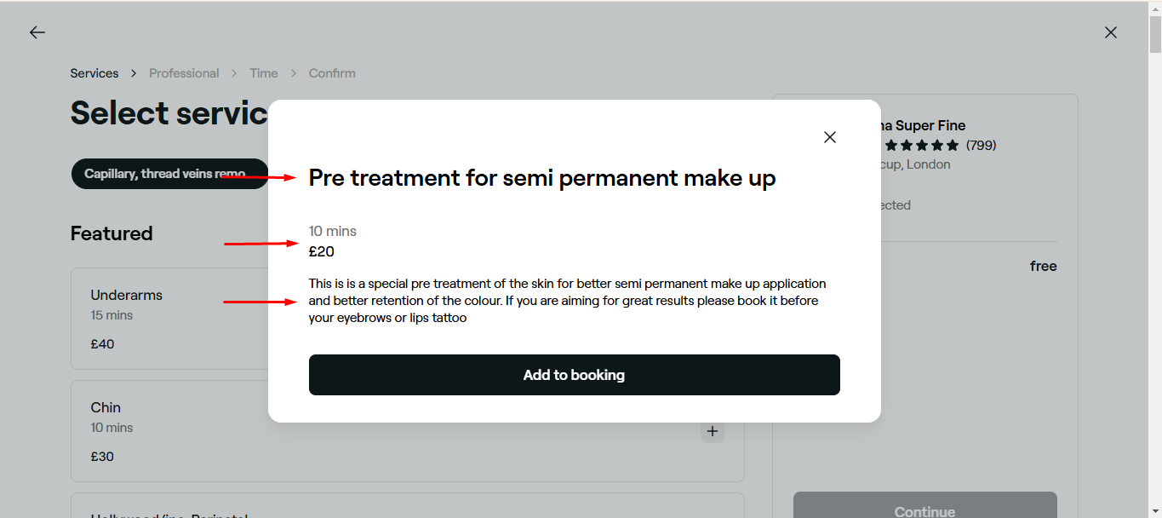Click the Featured section heading

tap(112, 233)
